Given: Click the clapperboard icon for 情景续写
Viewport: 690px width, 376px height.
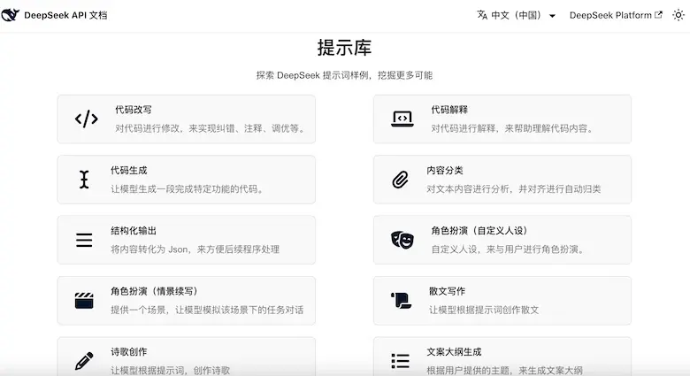Looking at the screenshot, I should [x=84, y=301].
